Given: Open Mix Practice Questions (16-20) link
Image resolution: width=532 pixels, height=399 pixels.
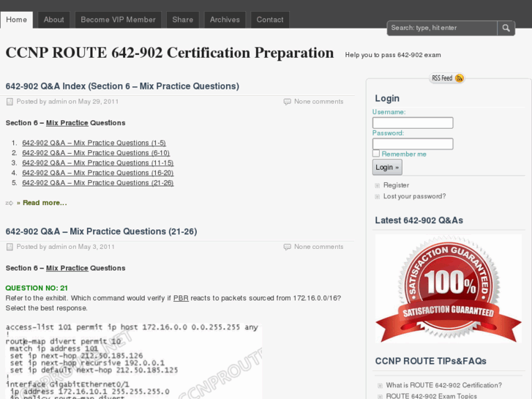Looking at the screenshot, I should pos(98,173).
